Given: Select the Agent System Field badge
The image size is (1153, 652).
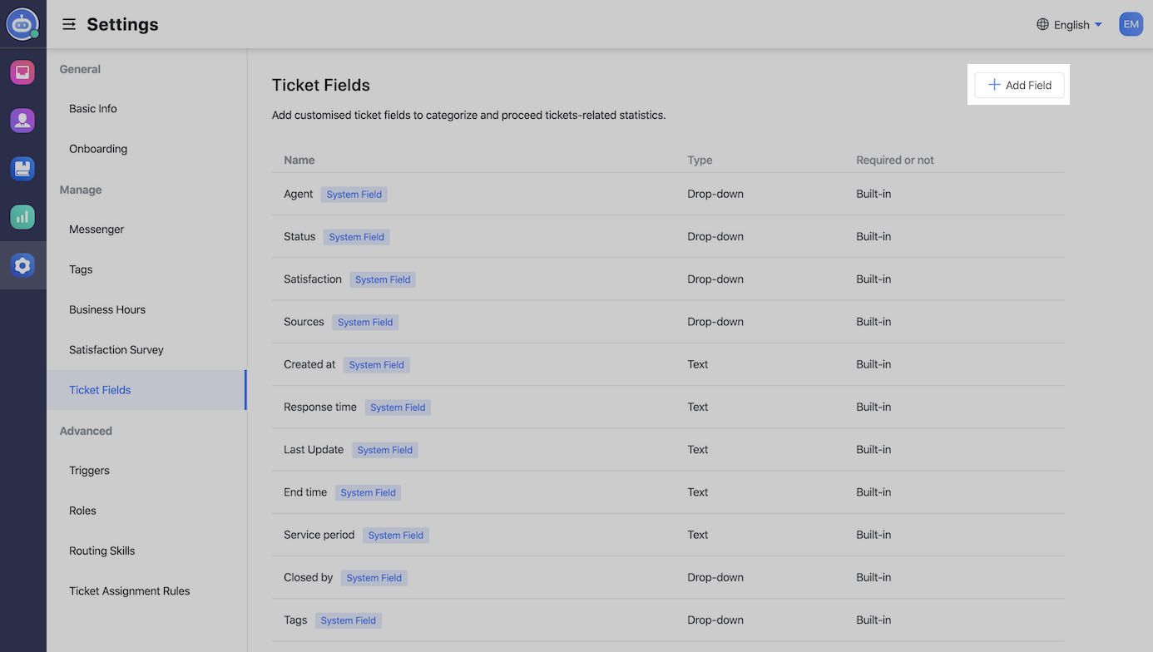Looking at the screenshot, I should tap(354, 194).
